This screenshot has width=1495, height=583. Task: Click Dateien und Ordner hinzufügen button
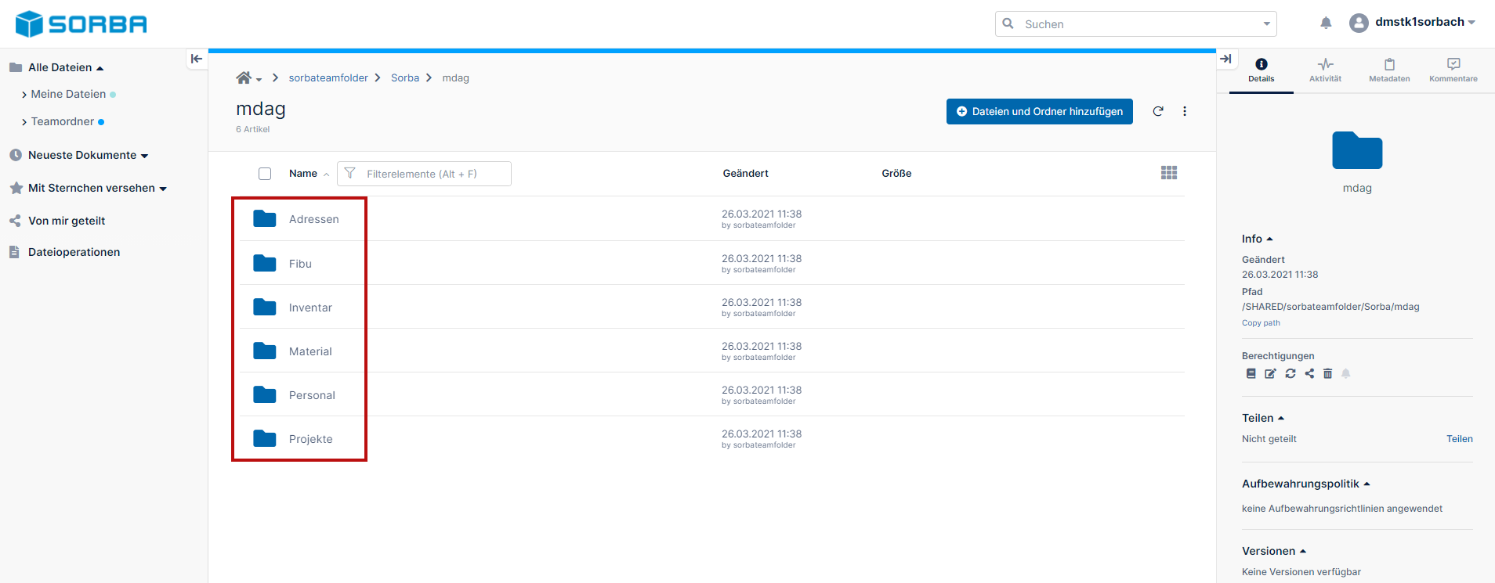[1039, 111]
